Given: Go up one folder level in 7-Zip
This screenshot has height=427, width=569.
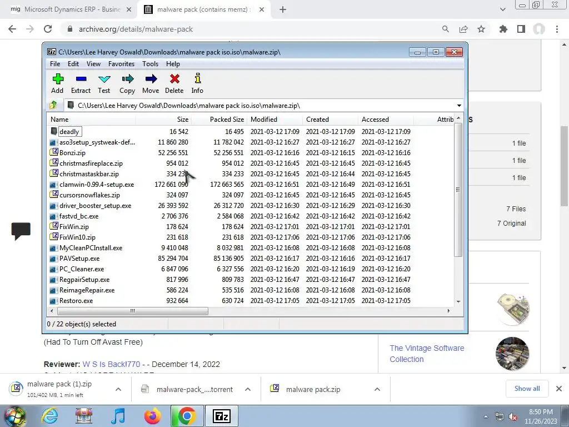Looking at the screenshot, I should [x=53, y=105].
